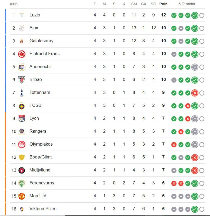This screenshot has height=216, width=210.
Task: Click Anderlecht's highlighted grey draw indicator
Action: pos(195,67)
